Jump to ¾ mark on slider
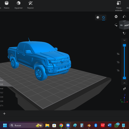This screenshot has width=129, height=129. (118, 54)
